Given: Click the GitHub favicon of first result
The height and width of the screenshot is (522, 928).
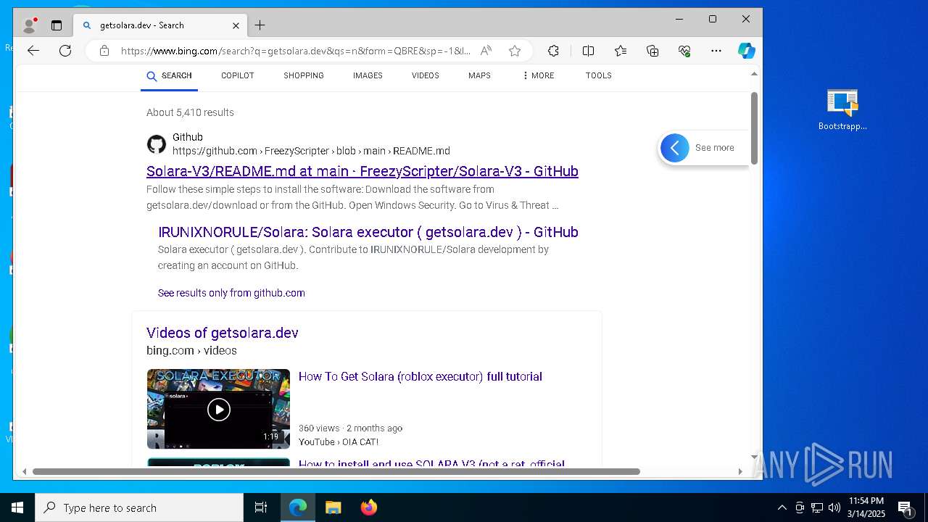Looking at the screenshot, I should pyautogui.click(x=157, y=144).
